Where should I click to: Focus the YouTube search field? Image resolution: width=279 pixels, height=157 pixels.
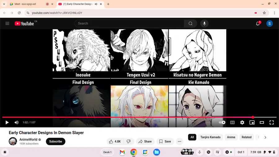(x=129, y=24)
